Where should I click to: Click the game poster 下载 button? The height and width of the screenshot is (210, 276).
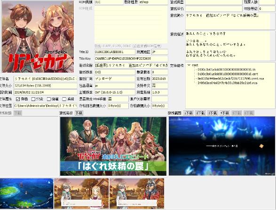[79, 113]
